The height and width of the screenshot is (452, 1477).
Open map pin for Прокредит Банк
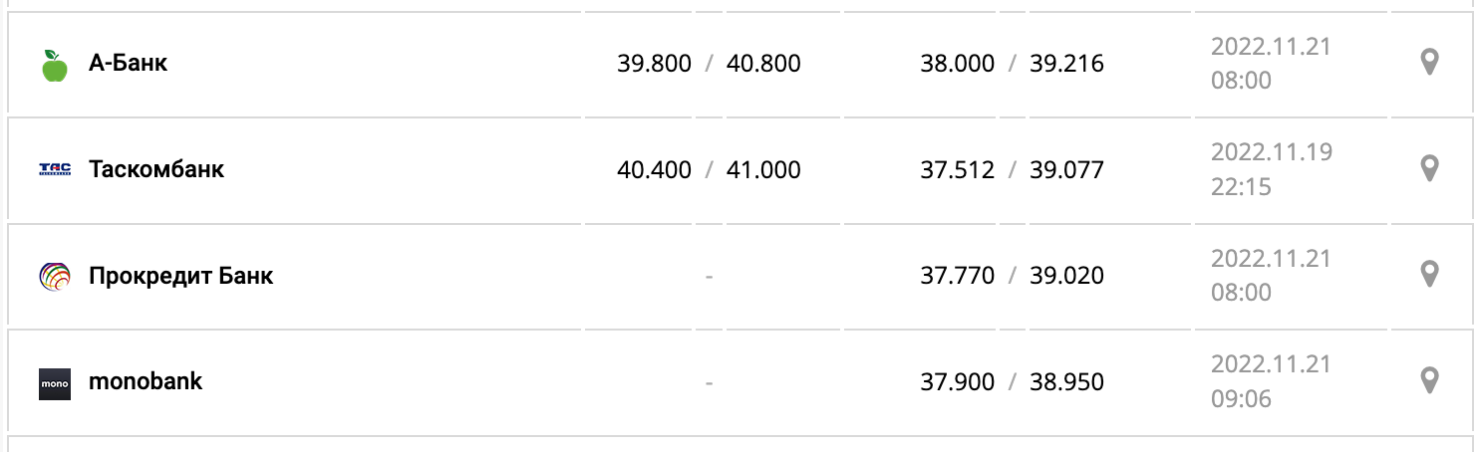[1429, 274]
